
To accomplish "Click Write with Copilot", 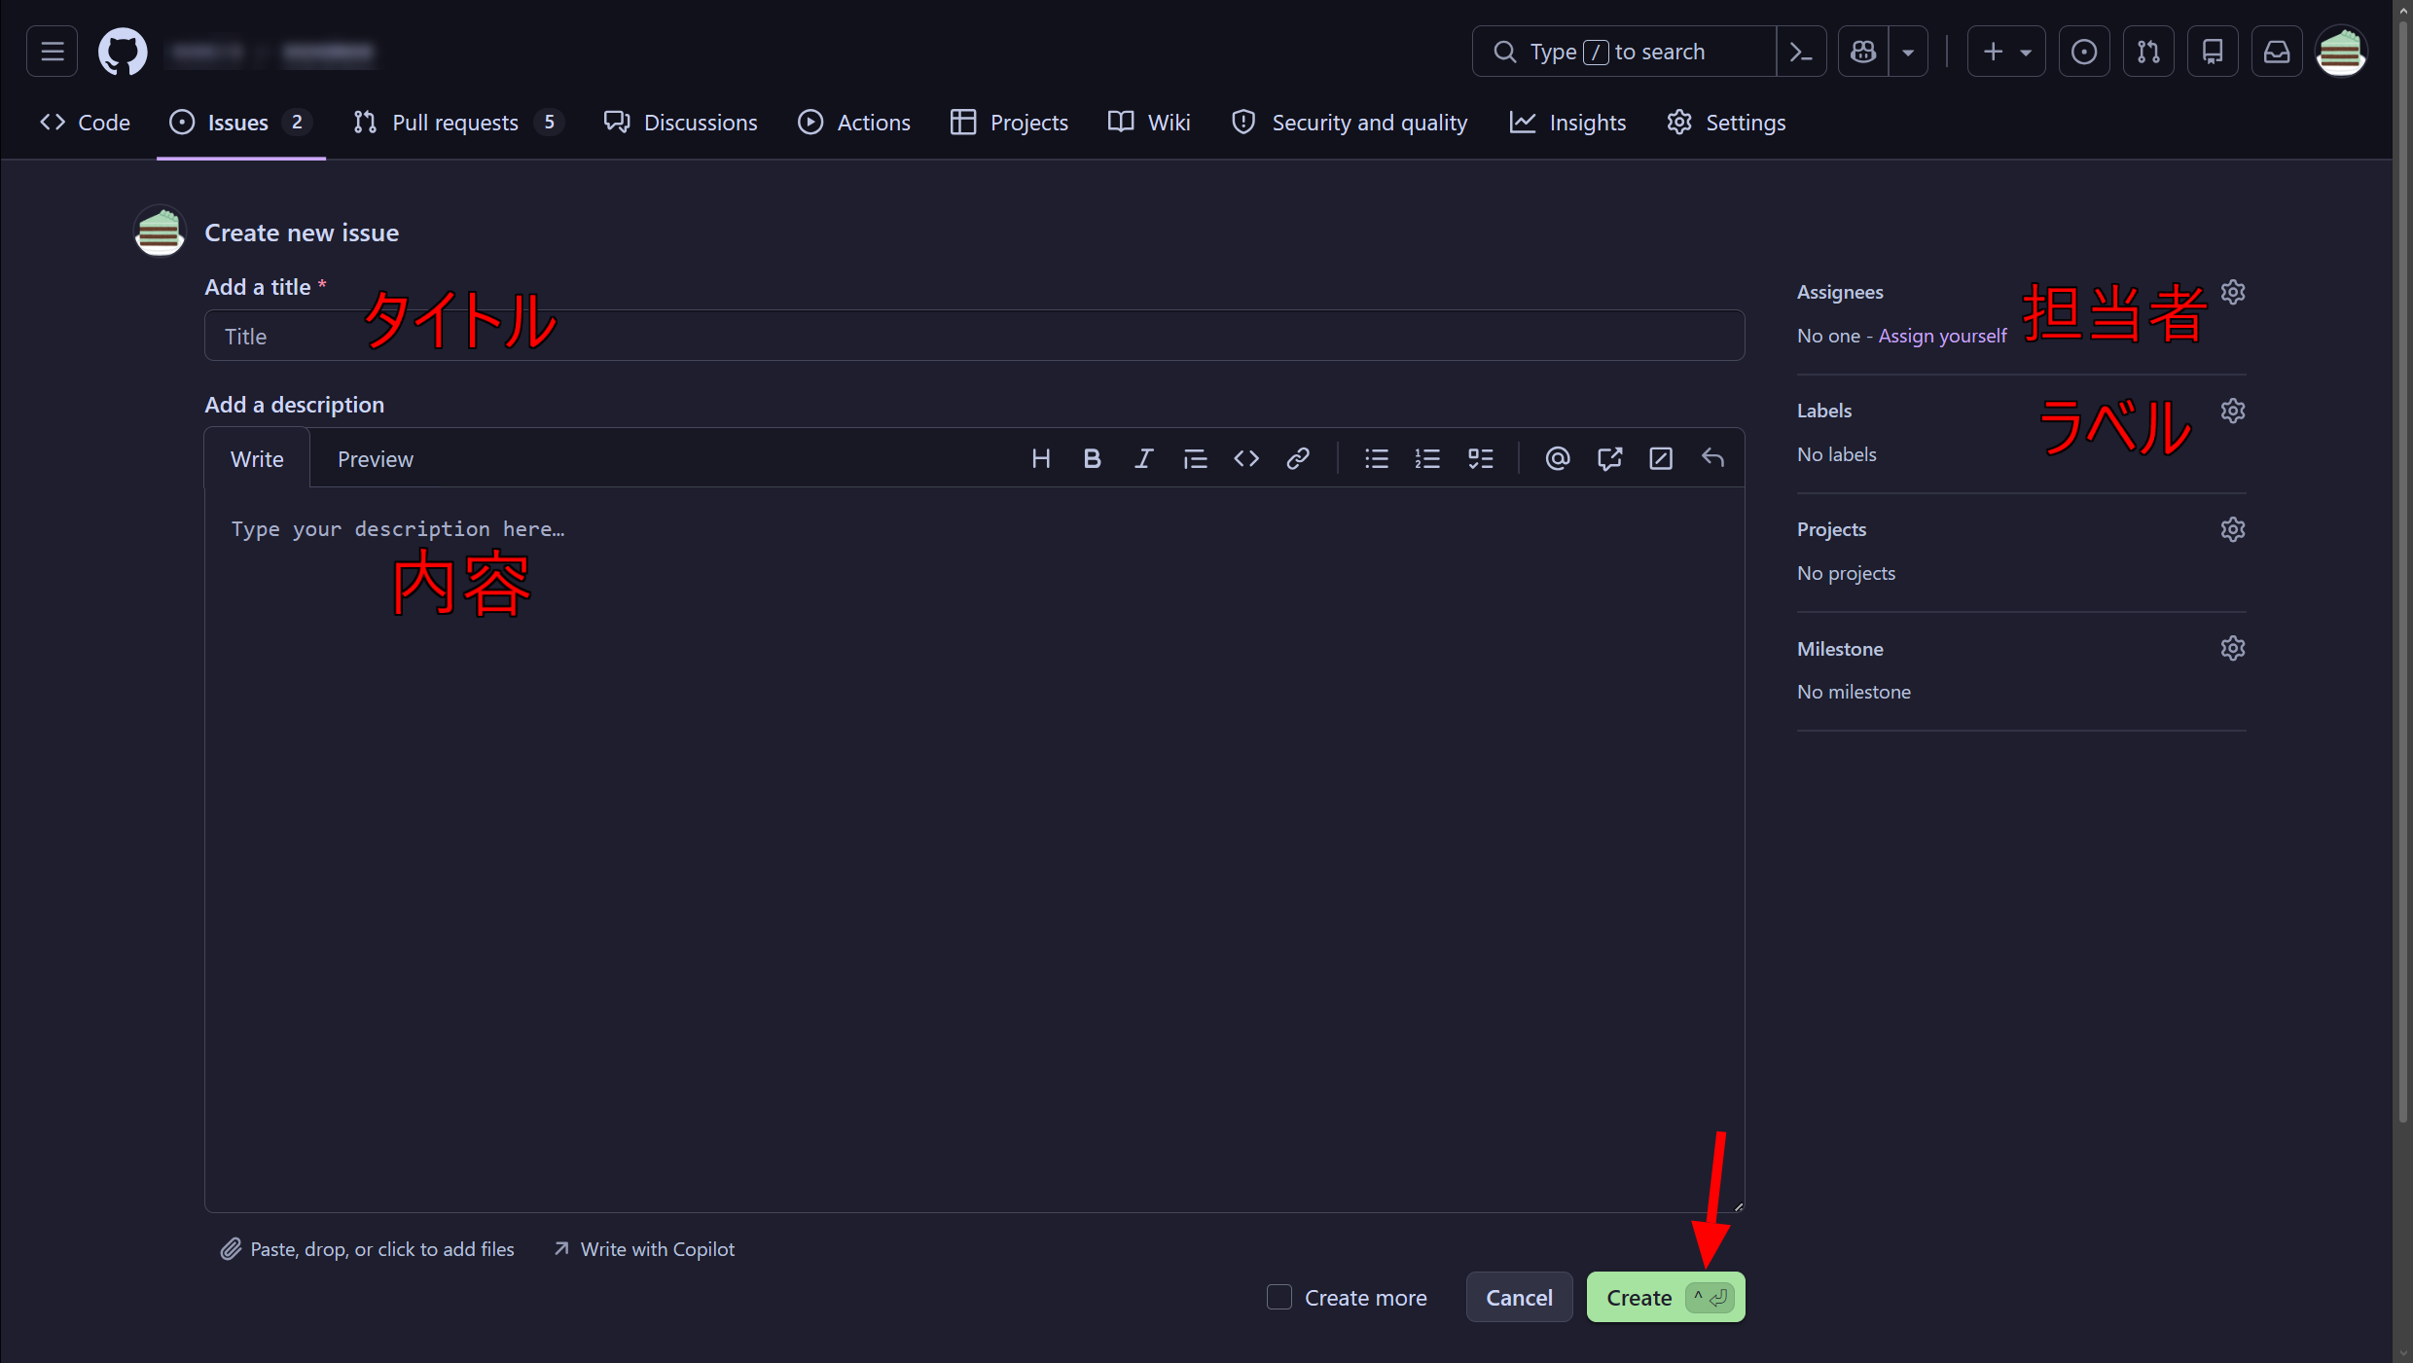I will [643, 1249].
